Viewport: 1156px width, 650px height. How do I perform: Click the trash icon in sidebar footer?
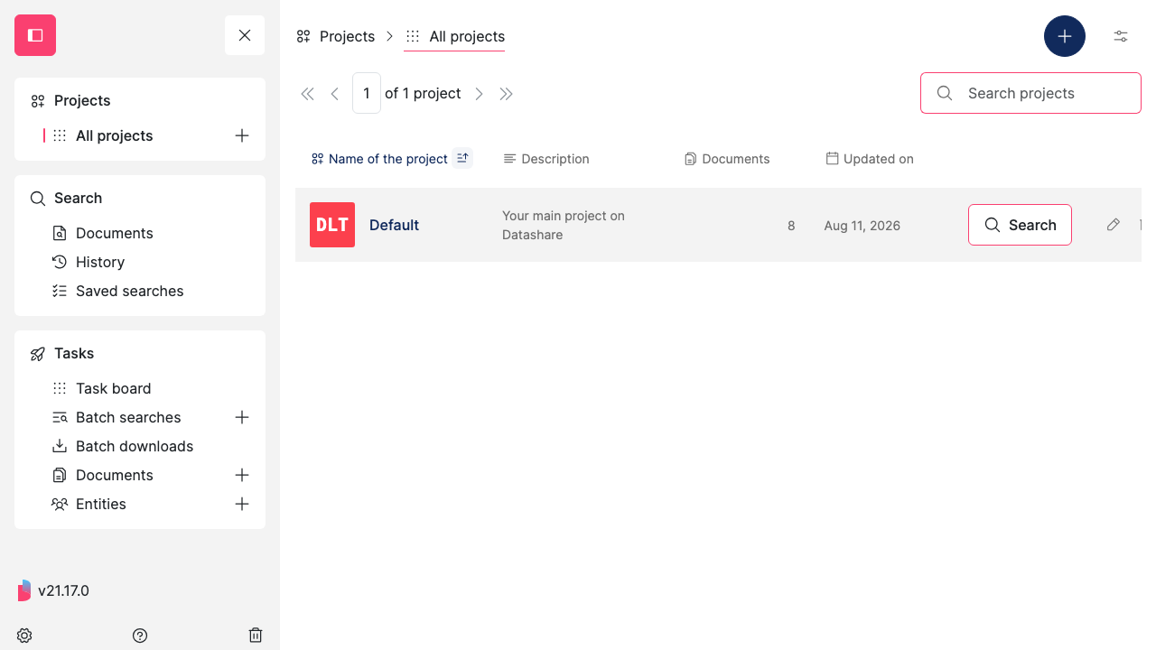[x=256, y=636]
